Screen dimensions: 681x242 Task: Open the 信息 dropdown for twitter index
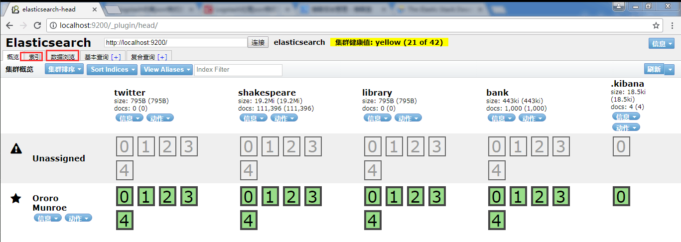point(130,118)
